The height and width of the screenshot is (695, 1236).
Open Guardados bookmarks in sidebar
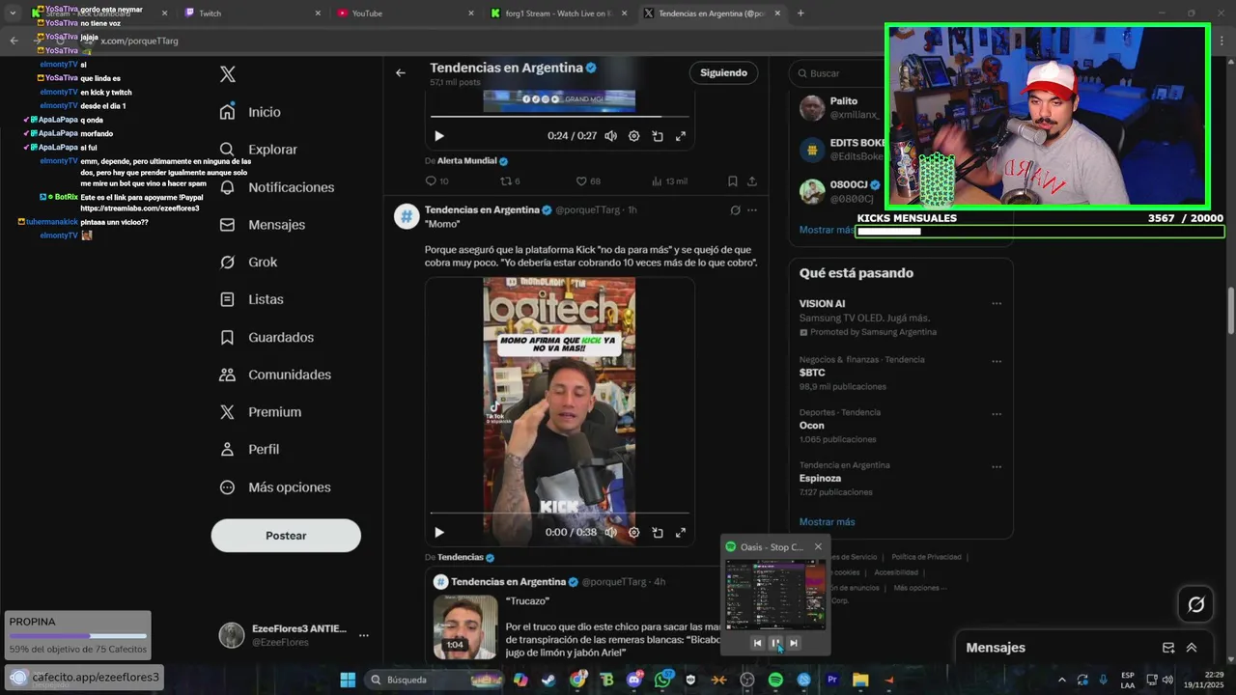pyautogui.click(x=267, y=337)
